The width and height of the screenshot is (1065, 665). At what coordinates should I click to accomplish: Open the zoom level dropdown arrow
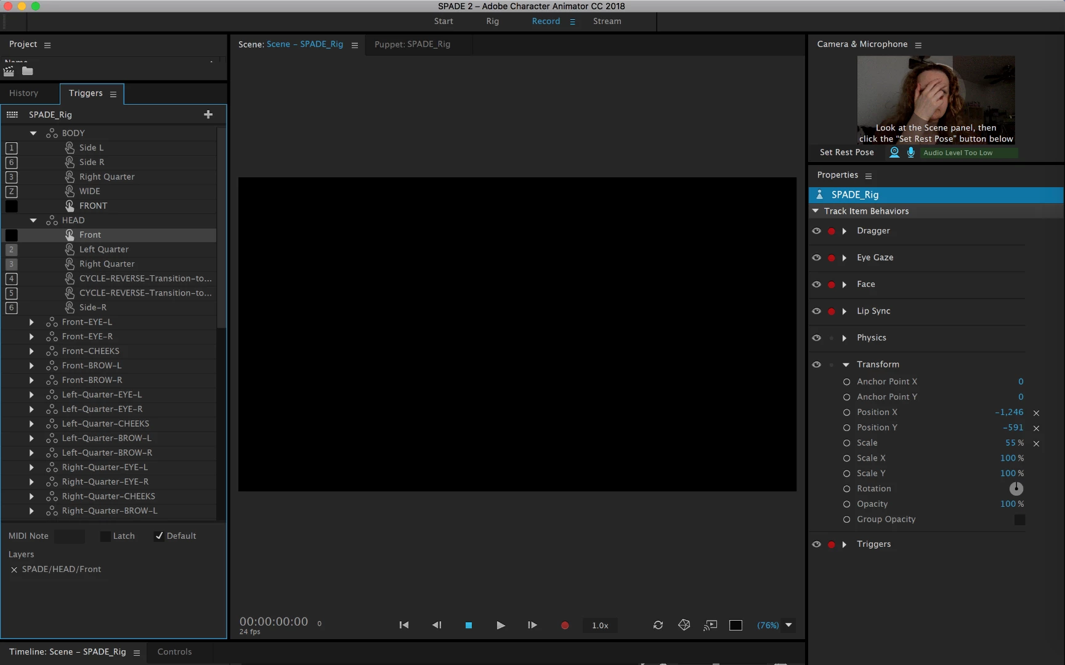788,625
